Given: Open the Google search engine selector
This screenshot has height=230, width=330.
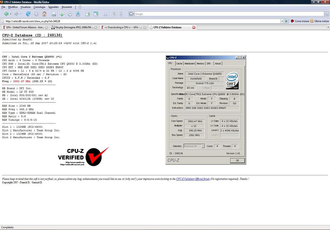Looking at the screenshot, I should 132,14.
